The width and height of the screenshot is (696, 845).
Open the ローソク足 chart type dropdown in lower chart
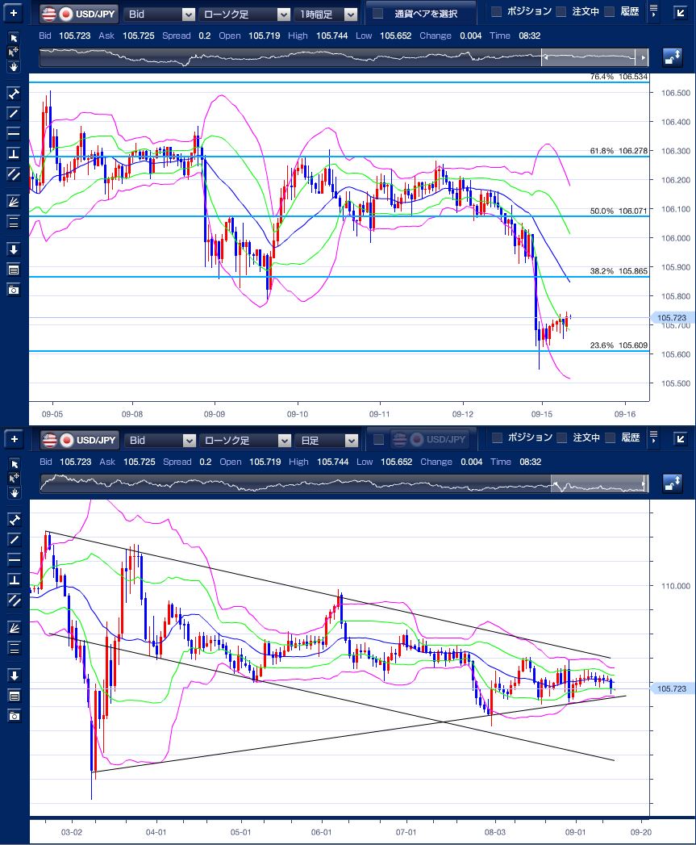(245, 441)
